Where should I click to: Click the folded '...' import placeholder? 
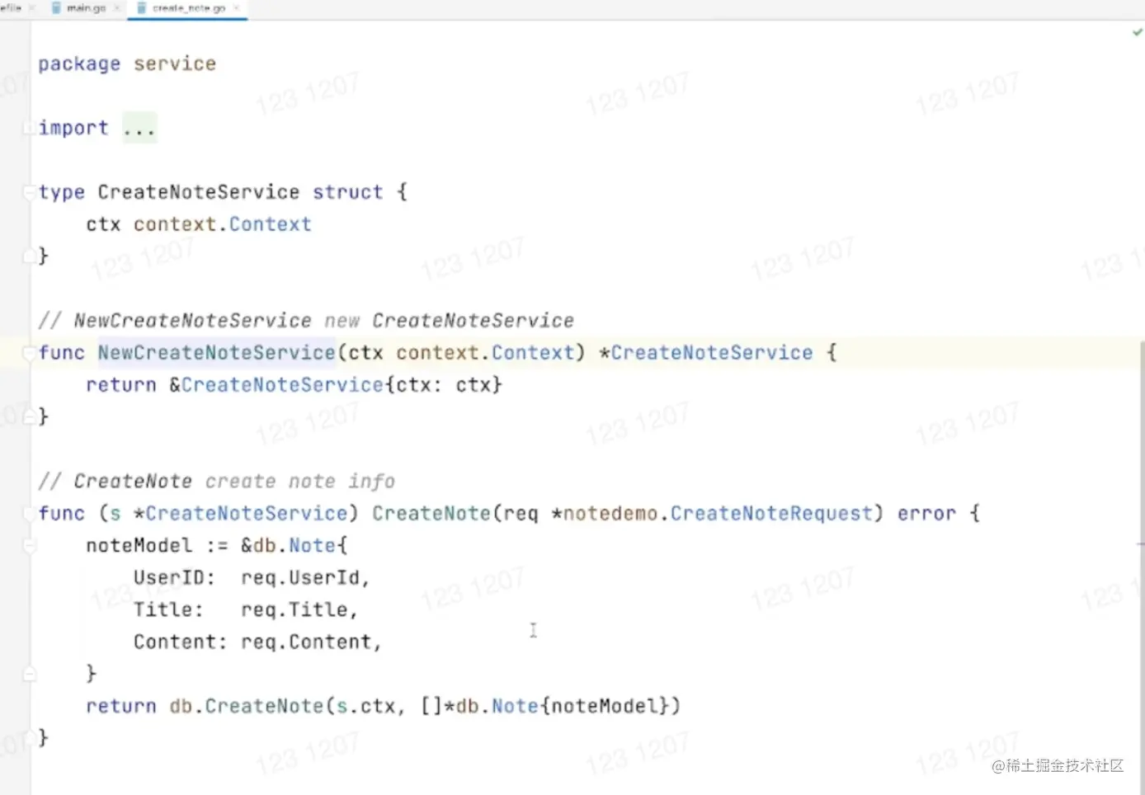tap(139, 129)
